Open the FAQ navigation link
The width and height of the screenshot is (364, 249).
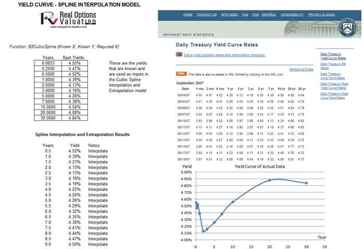click(245, 15)
